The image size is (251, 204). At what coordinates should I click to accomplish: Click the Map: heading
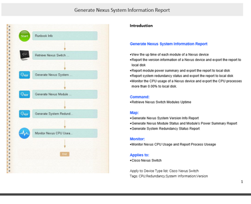pyautogui.click(x=134, y=113)
